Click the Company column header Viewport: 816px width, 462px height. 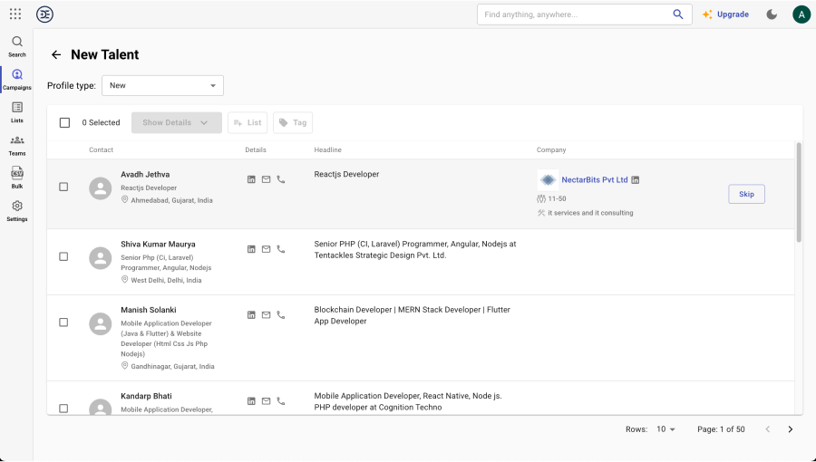coord(551,149)
